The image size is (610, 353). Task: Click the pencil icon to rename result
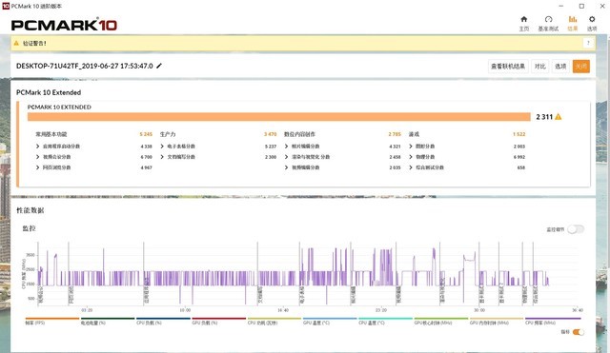point(159,66)
